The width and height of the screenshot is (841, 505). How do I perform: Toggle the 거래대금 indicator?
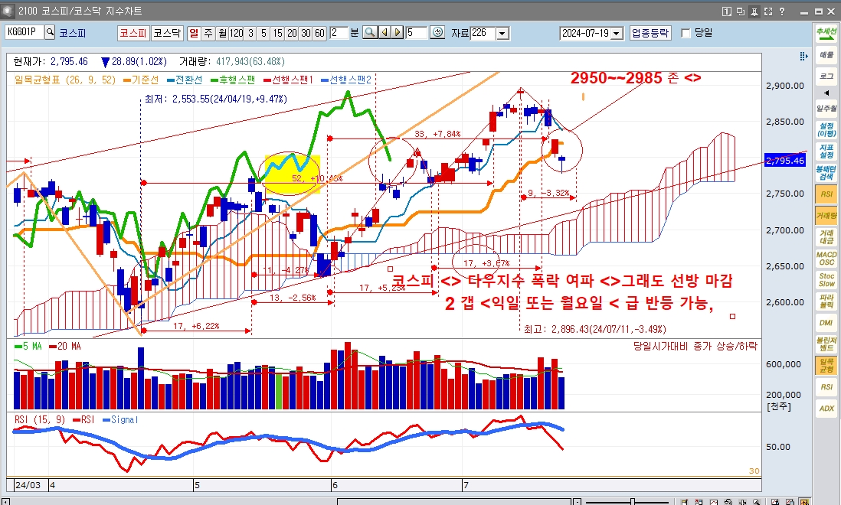tap(826, 236)
